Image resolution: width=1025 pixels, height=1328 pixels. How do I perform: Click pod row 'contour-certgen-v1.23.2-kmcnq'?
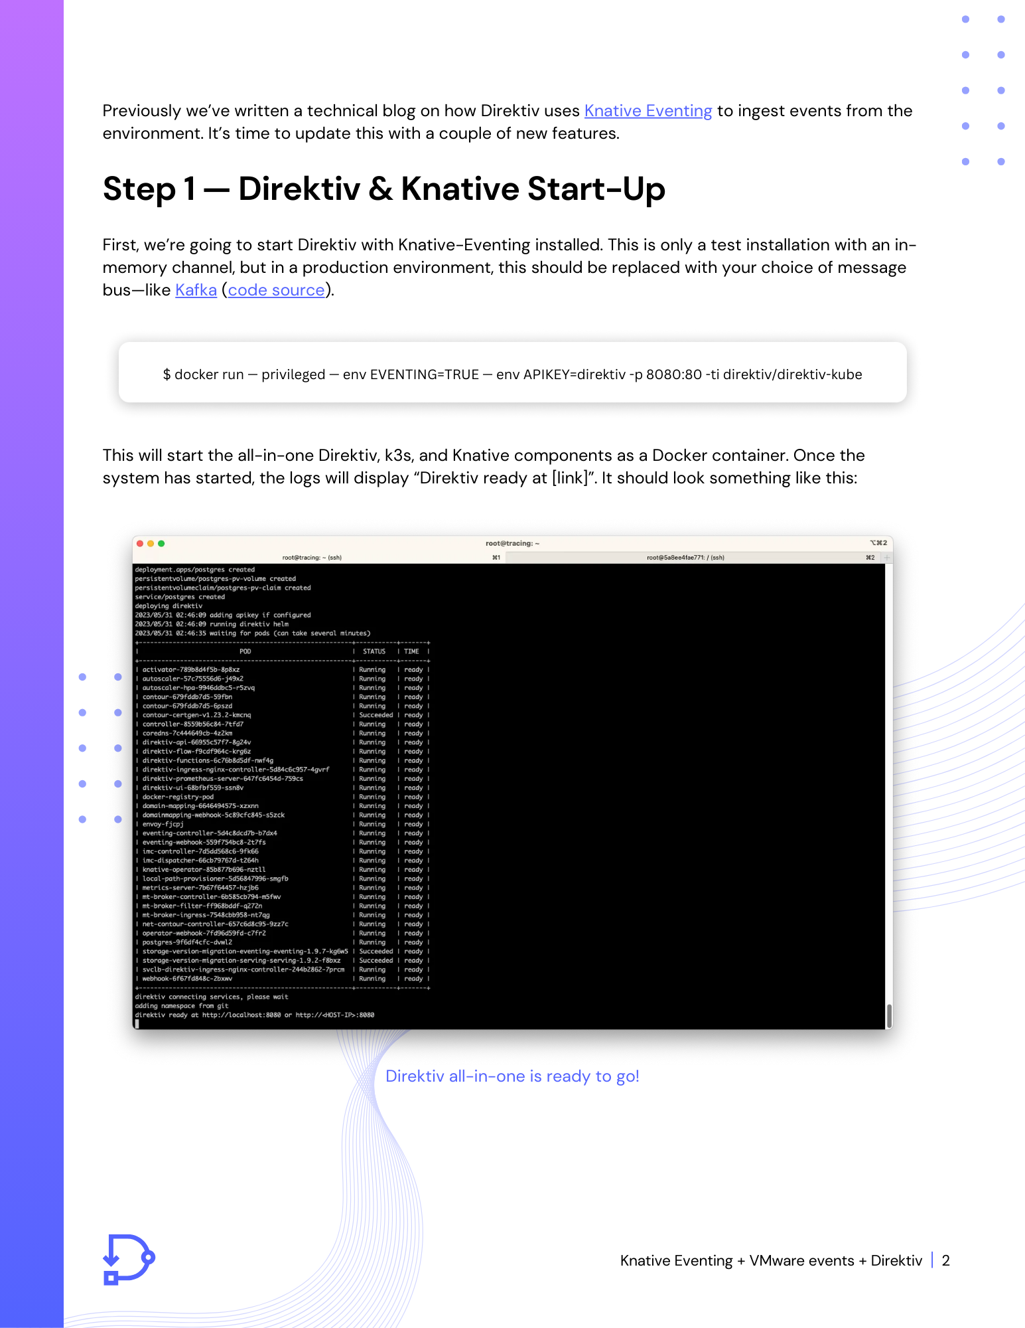283,715
